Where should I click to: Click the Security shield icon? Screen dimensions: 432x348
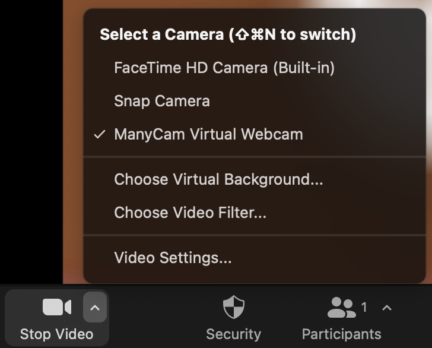click(233, 308)
